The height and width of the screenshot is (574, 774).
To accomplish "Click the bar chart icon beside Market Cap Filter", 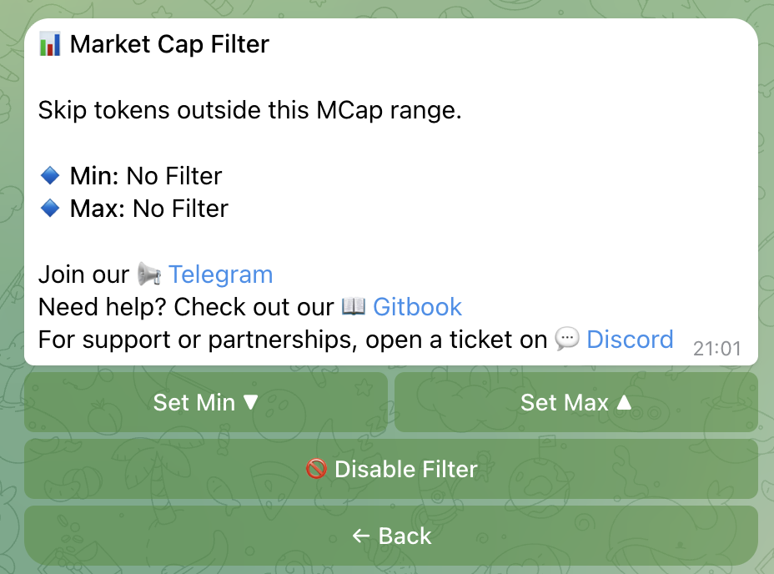I will click(48, 43).
